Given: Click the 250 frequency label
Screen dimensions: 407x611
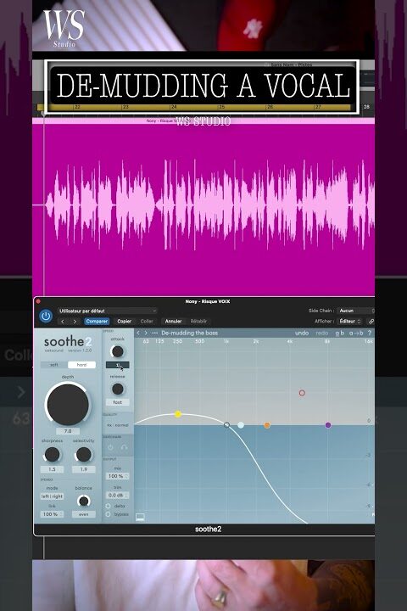Looking at the screenshot, I should 177,341.
